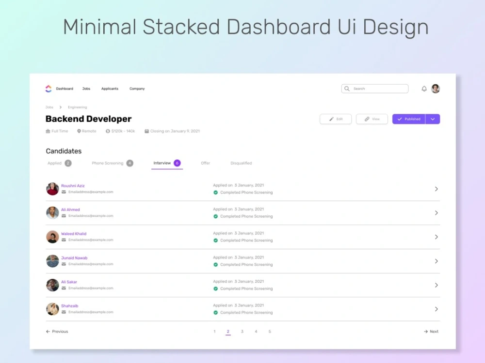This screenshot has height=363, width=485.
Task: Click green check icon in Roushni Aziz row
Action: pos(216,193)
